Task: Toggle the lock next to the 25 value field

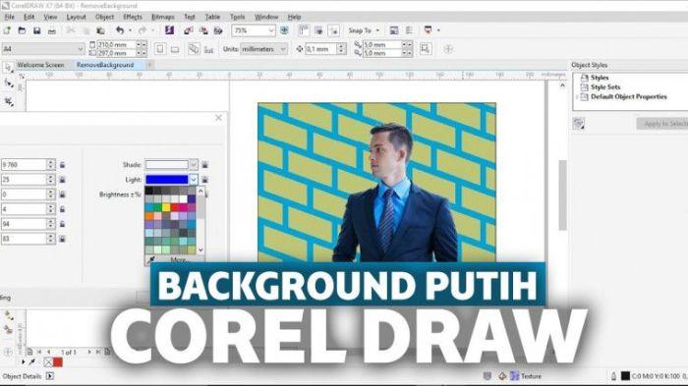Action: tap(62, 180)
